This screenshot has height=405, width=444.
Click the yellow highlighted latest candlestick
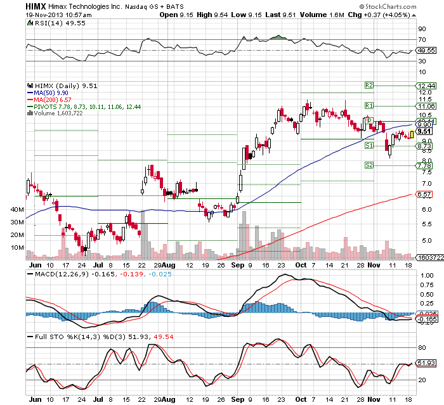[412, 134]
